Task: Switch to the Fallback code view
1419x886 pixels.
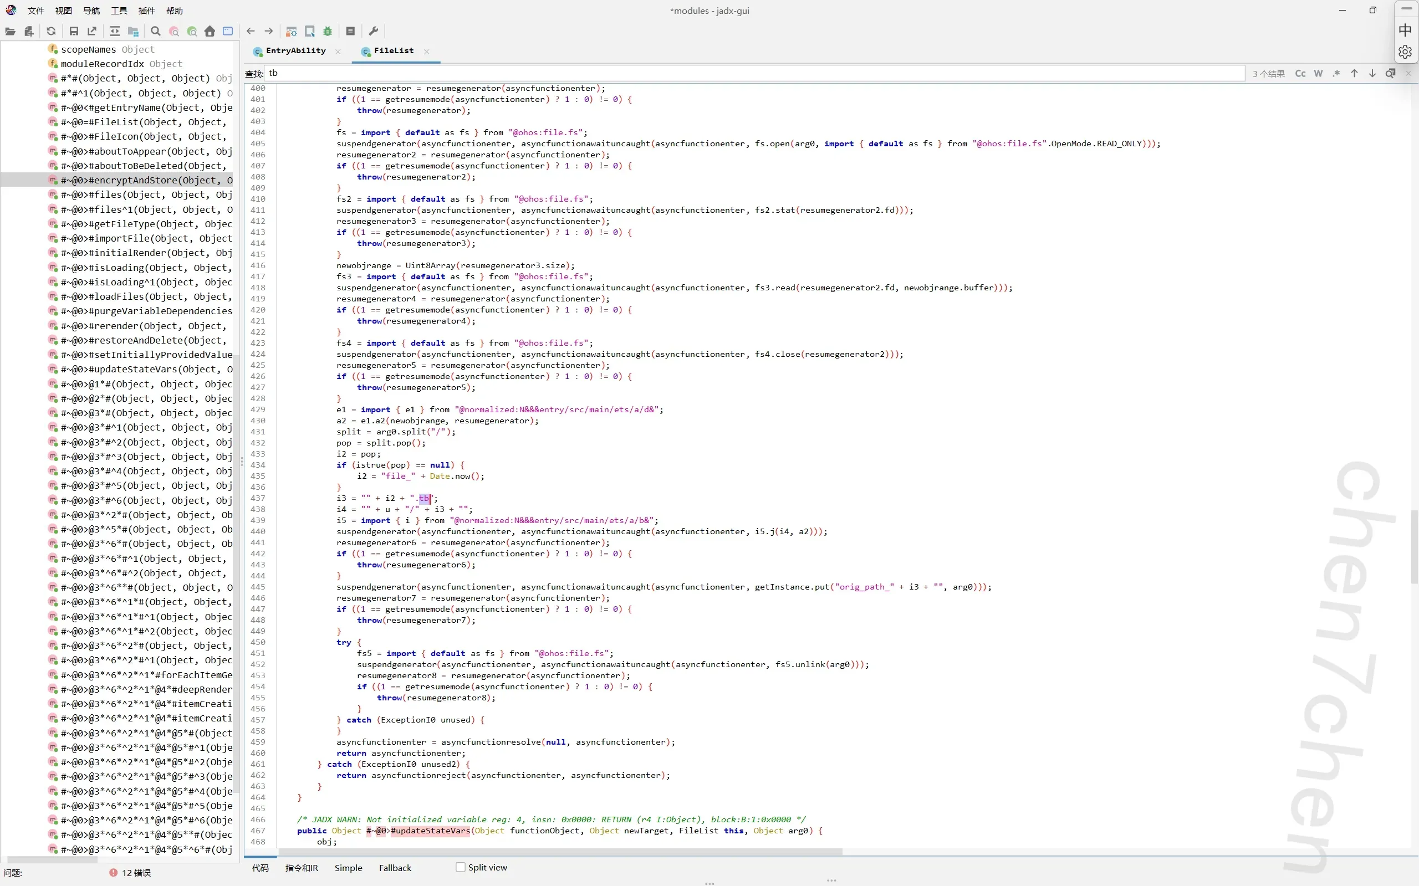Action: 395,868
